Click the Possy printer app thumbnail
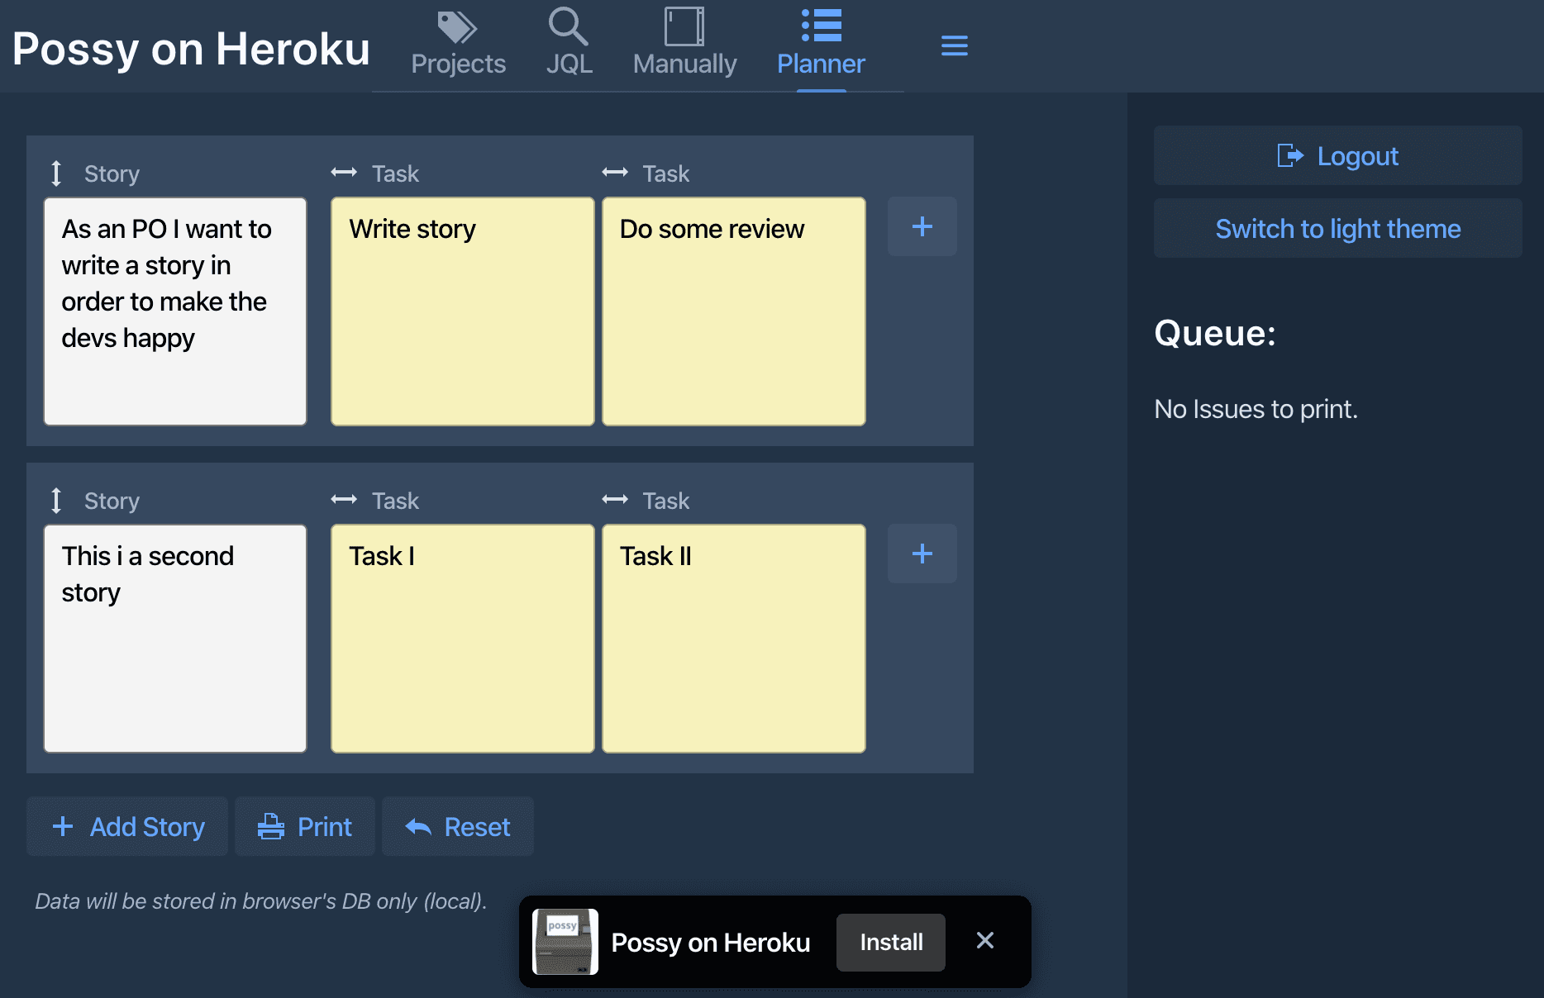 click(x=565, y=942)
